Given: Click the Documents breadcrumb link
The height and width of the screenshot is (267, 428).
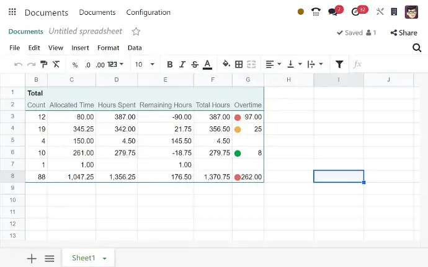Looking at the screenshot, I should [25, 32].
